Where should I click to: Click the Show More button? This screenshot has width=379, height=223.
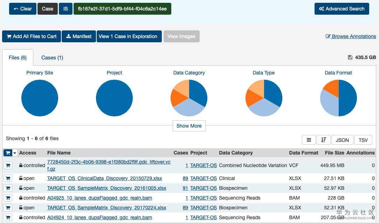(189, 126)
